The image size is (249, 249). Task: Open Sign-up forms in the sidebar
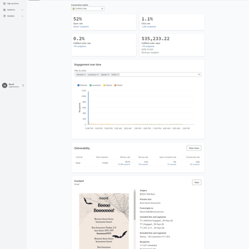13,3
